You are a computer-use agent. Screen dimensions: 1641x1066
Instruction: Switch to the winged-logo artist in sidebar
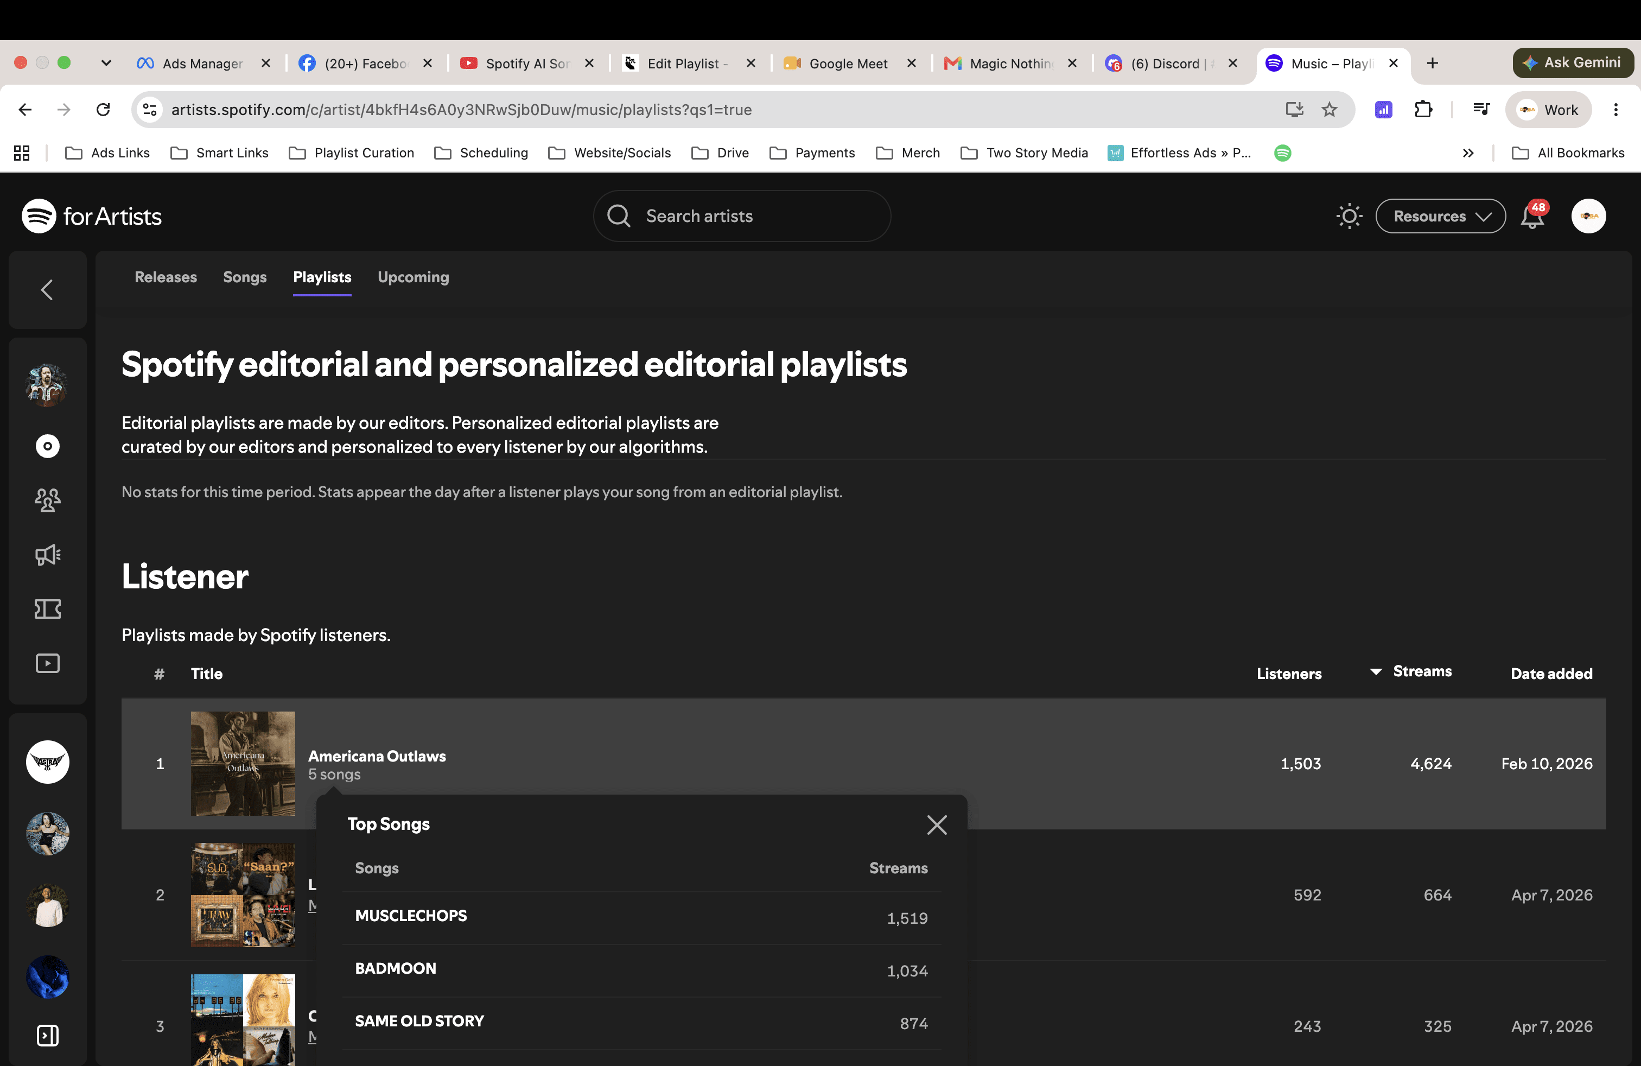coord(48,762)
